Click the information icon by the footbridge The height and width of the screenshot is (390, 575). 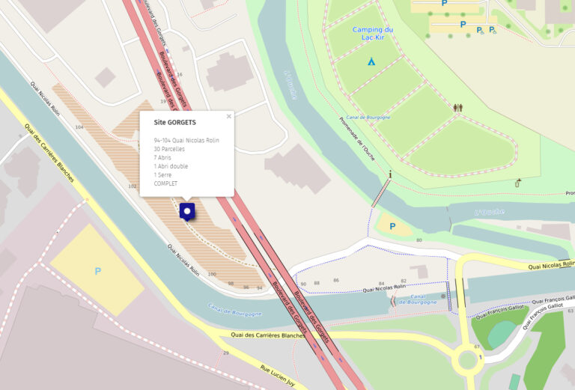click(390, 174)
